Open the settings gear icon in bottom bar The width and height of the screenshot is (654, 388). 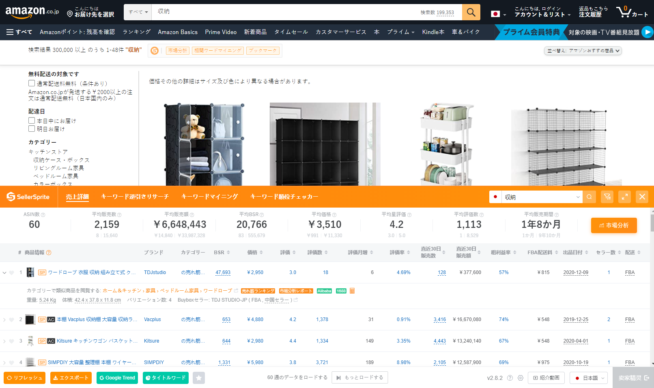521,378
